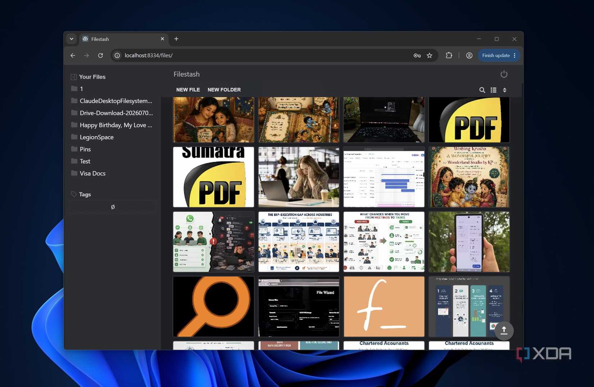The height and width of the screenshot is (387, 594).
Task: Reload the page with refresh icon
Action: point(100,55)
